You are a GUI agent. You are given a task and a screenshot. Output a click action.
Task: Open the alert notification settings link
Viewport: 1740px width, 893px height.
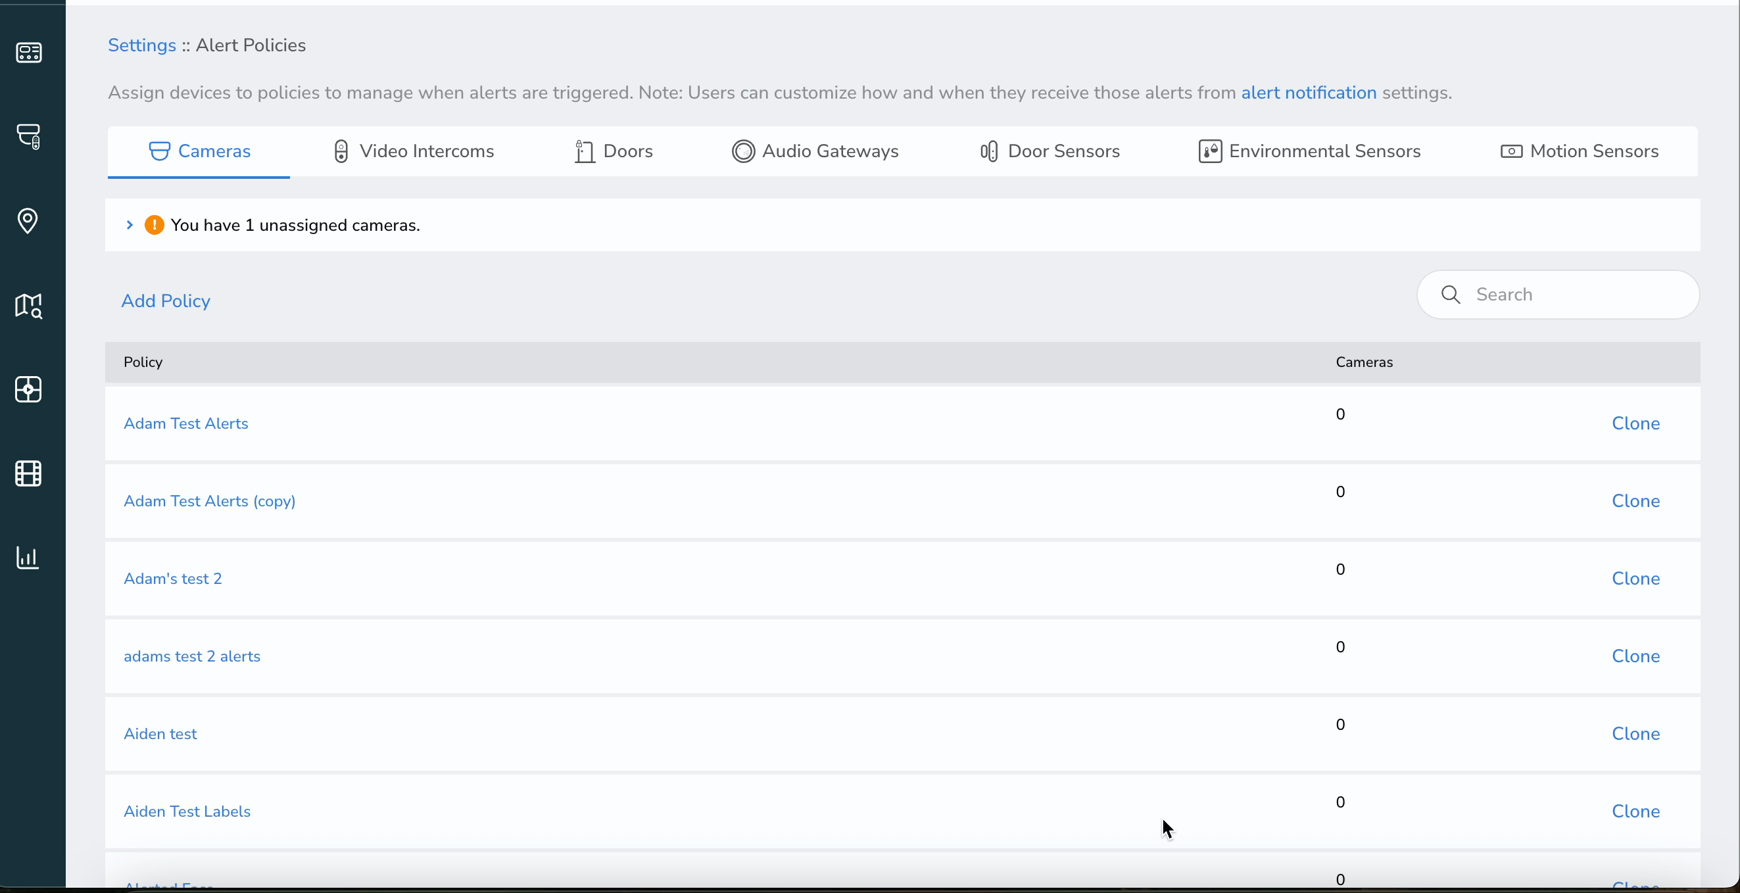pos(1309,93)
